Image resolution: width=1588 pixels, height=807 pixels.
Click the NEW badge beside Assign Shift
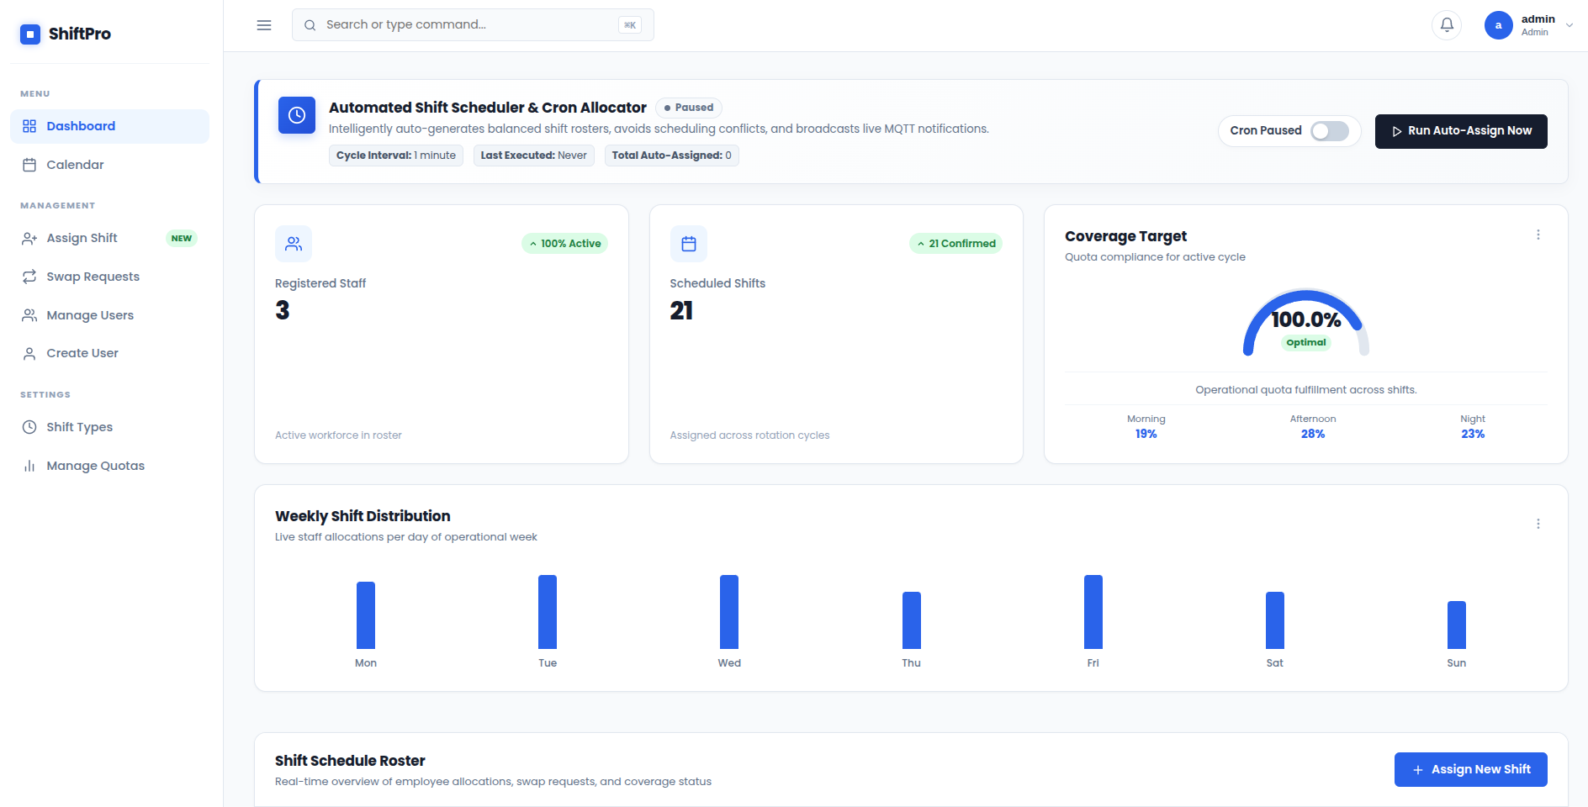182,238
